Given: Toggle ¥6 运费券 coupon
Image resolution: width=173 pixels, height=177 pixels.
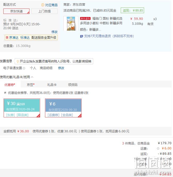Looking at the screenshot, I should coord(63,108).
